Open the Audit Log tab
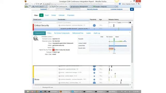 pyautogui.click(x=97, y=33)
